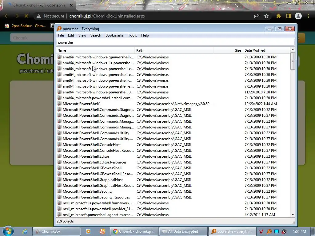Screen dimensions: 315x236
Task: Click date 10/20/2022 1:44 AM
Action: [261, 104]
